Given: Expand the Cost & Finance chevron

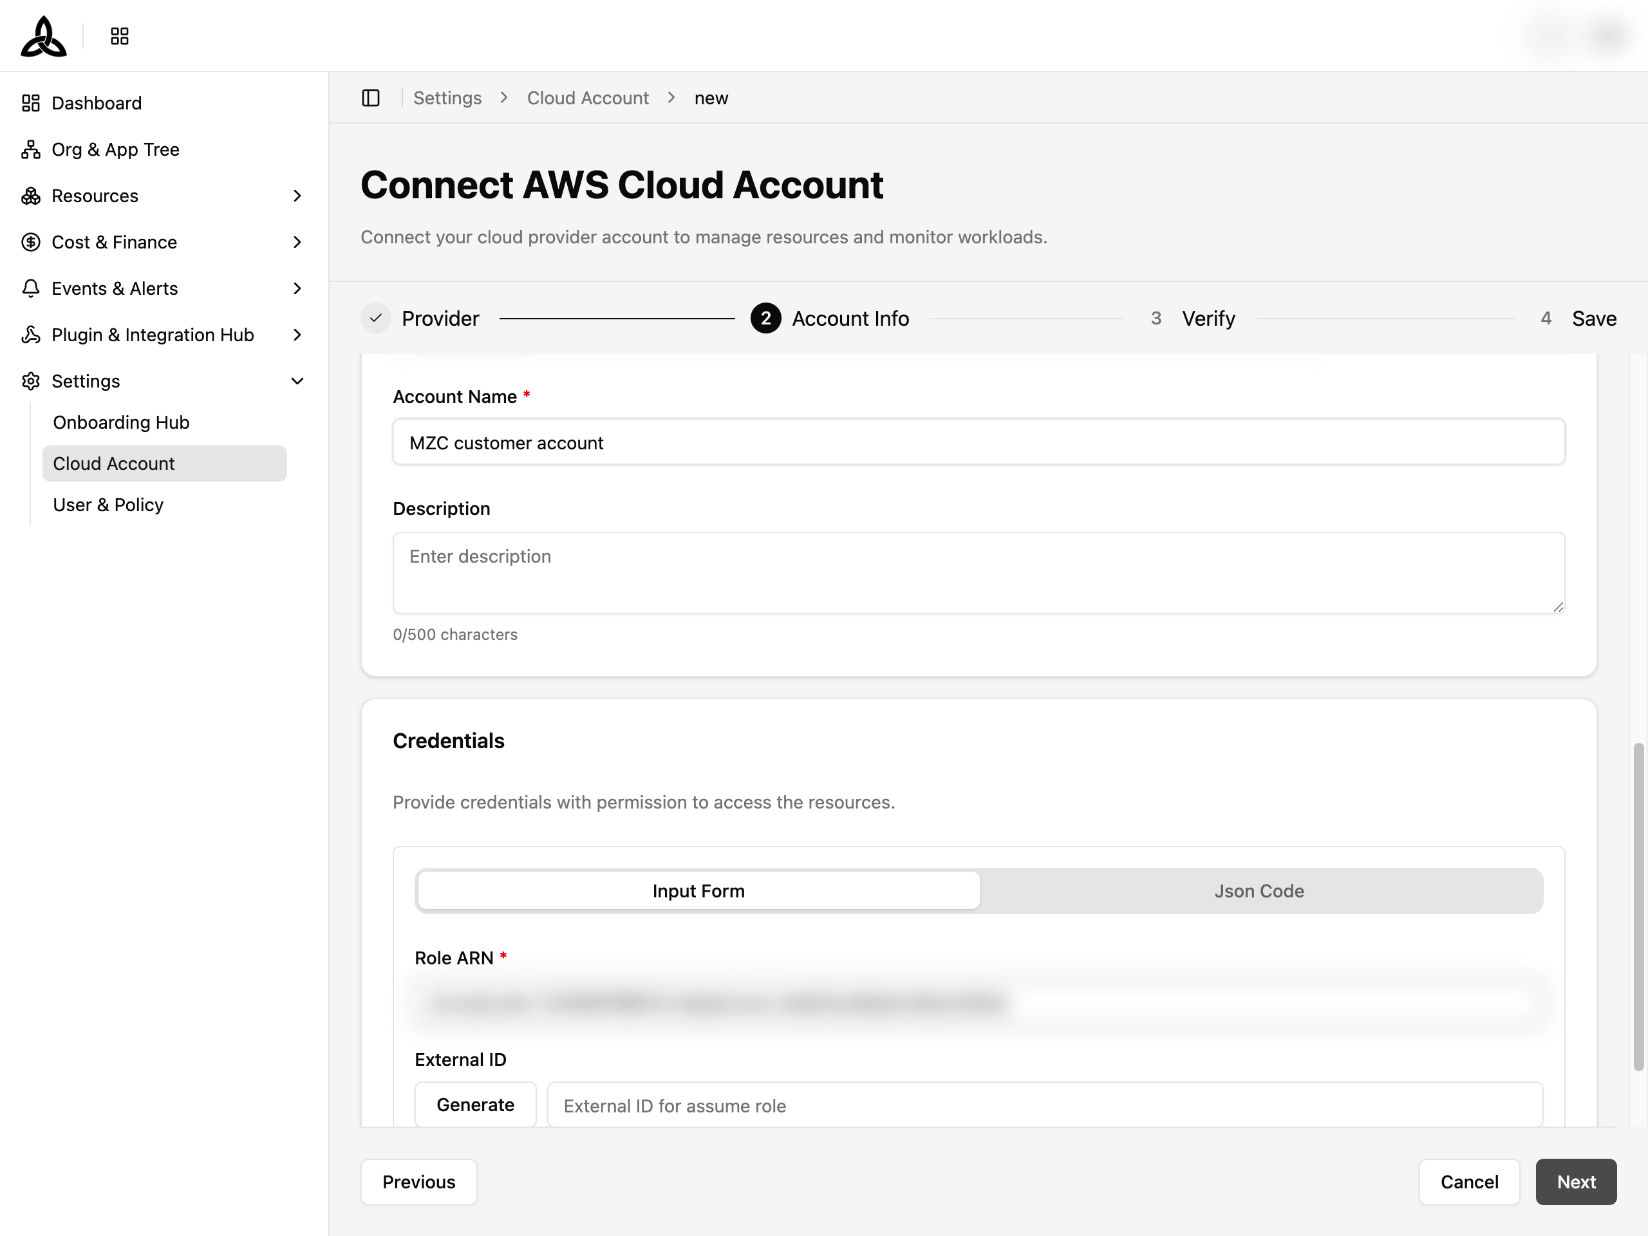Looking at the screenshot, I should tap(297, 241).
